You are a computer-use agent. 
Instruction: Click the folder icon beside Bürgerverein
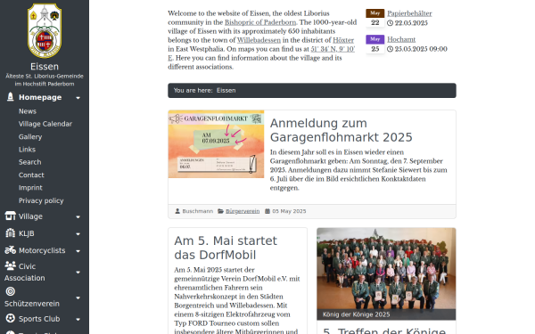pyautogui.click(x=221, y=211)
